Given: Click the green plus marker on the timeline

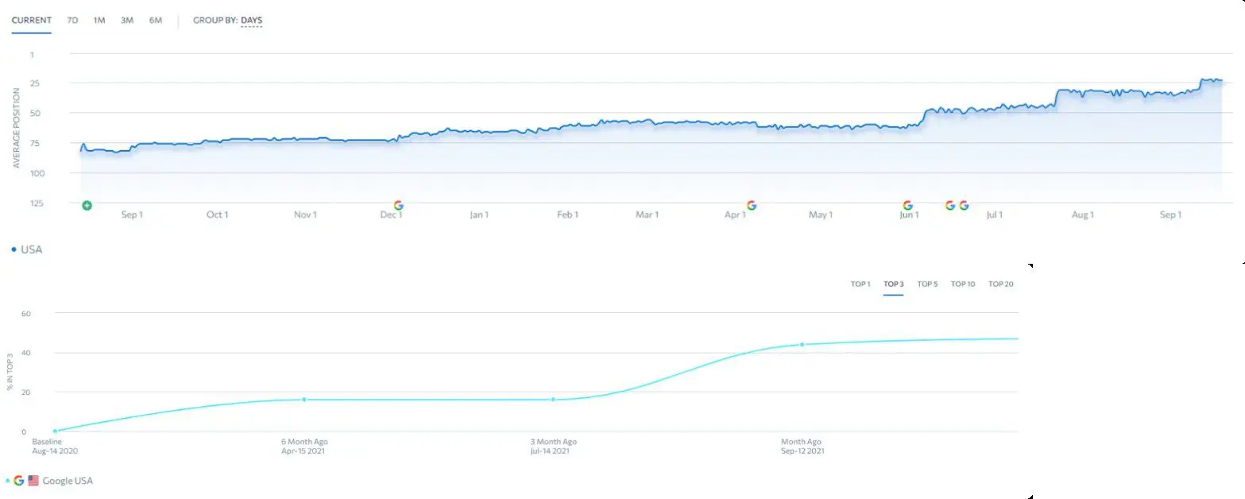Looking at the screenshot, I should coord(87,206).
